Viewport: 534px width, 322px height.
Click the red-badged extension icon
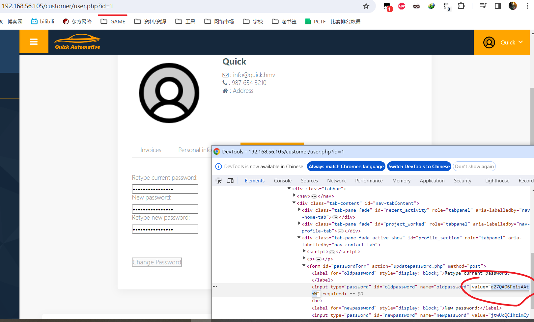(387, 7)
